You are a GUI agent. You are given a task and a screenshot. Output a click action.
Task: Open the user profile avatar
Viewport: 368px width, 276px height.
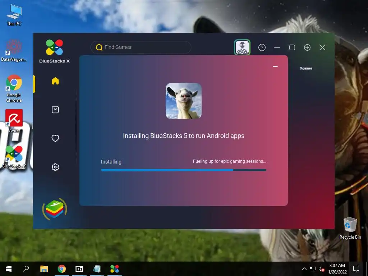click(x=242, y=47)
